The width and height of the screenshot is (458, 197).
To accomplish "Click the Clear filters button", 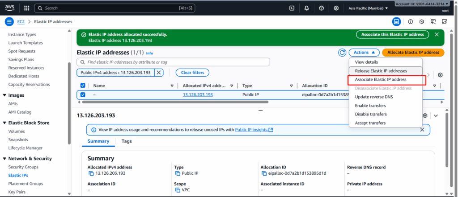I will (x=192, y=73).
